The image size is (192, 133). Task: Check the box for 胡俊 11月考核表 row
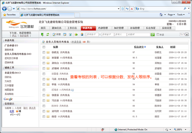coord(44,117)
